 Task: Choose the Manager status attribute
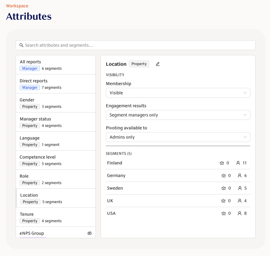pyautogui.click(x=56, y=122)
